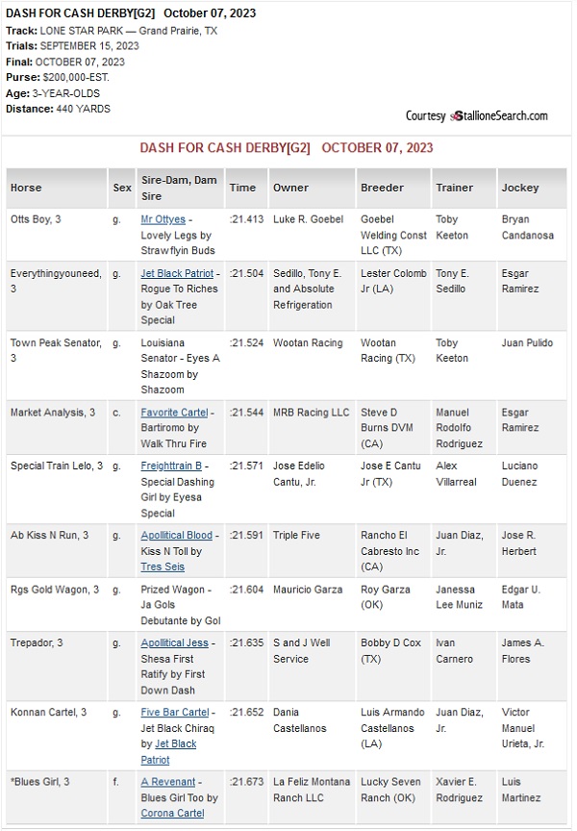The image size is (577, 831).
Task: Open the Apollitical Jess sire link
Action: click(x=174, y=642)
